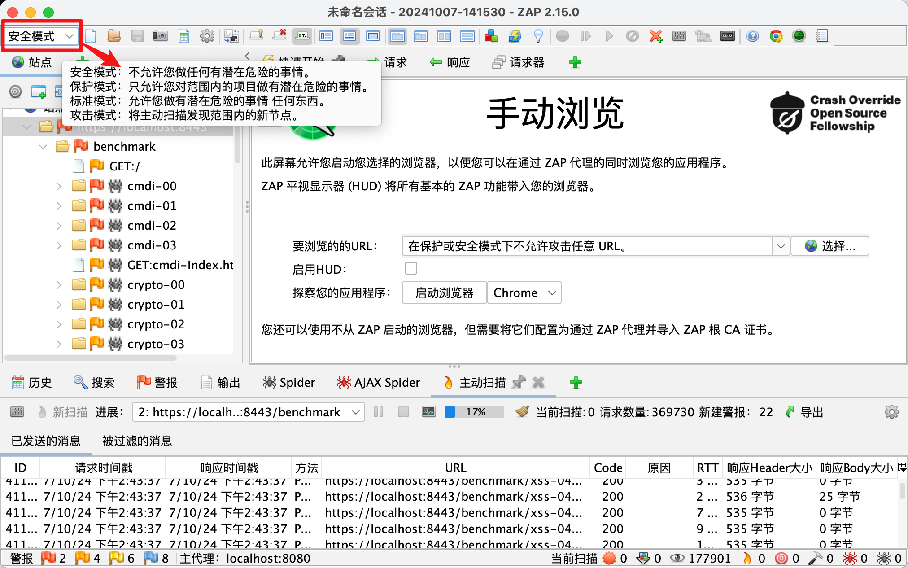This screenshot has height=568, width=908.
Task: Switch to the 警报 tab
Action: click(x=157, y=382)
